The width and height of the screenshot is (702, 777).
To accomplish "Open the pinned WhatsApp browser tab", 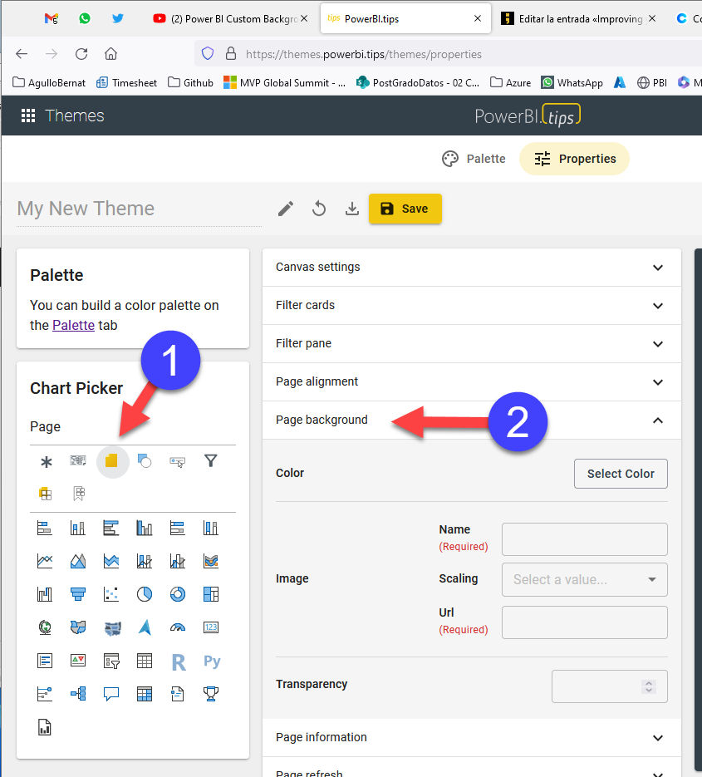I will [85, 18].
